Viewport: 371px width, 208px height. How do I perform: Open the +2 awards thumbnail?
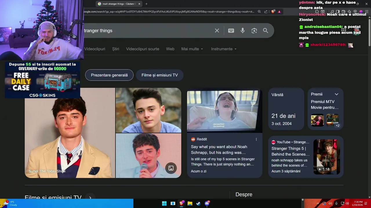click(332, 120)
